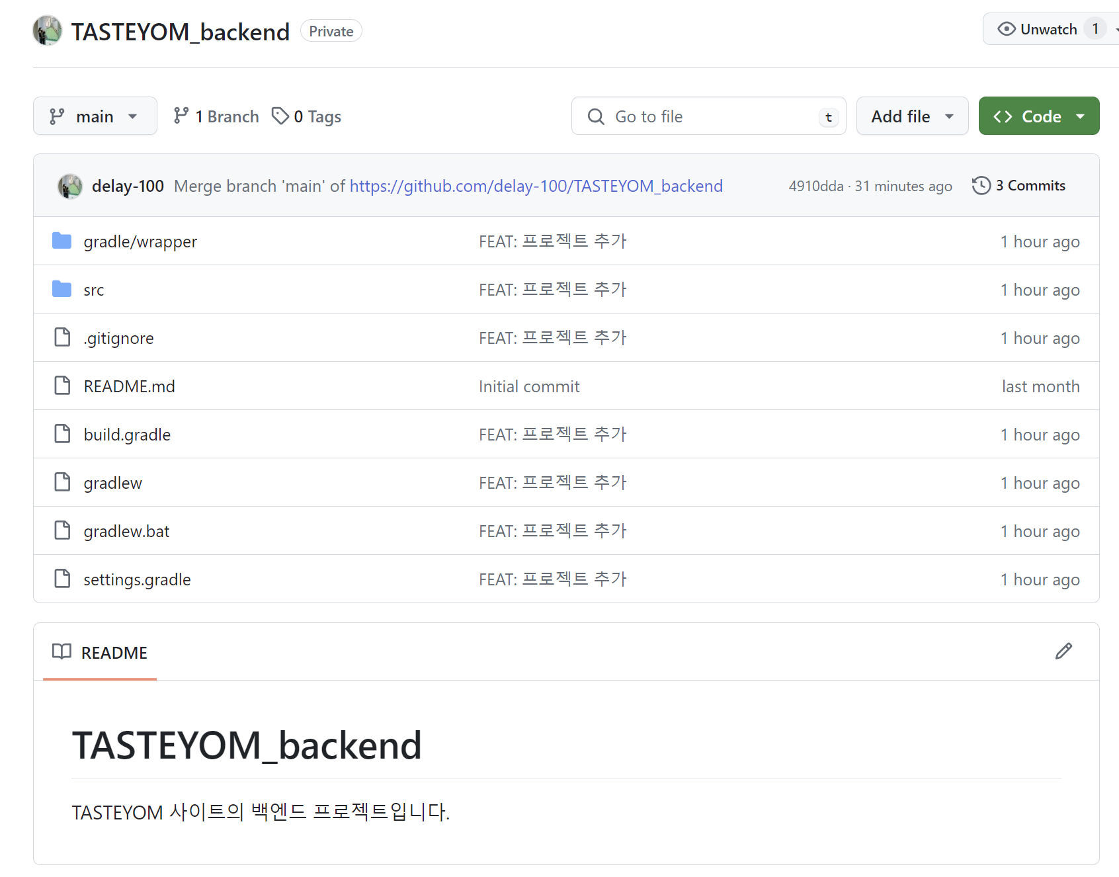View the 3 Commits history
Viewport: 1119px width, 877px height.
pyautogui.click(x=1019, y=185)
